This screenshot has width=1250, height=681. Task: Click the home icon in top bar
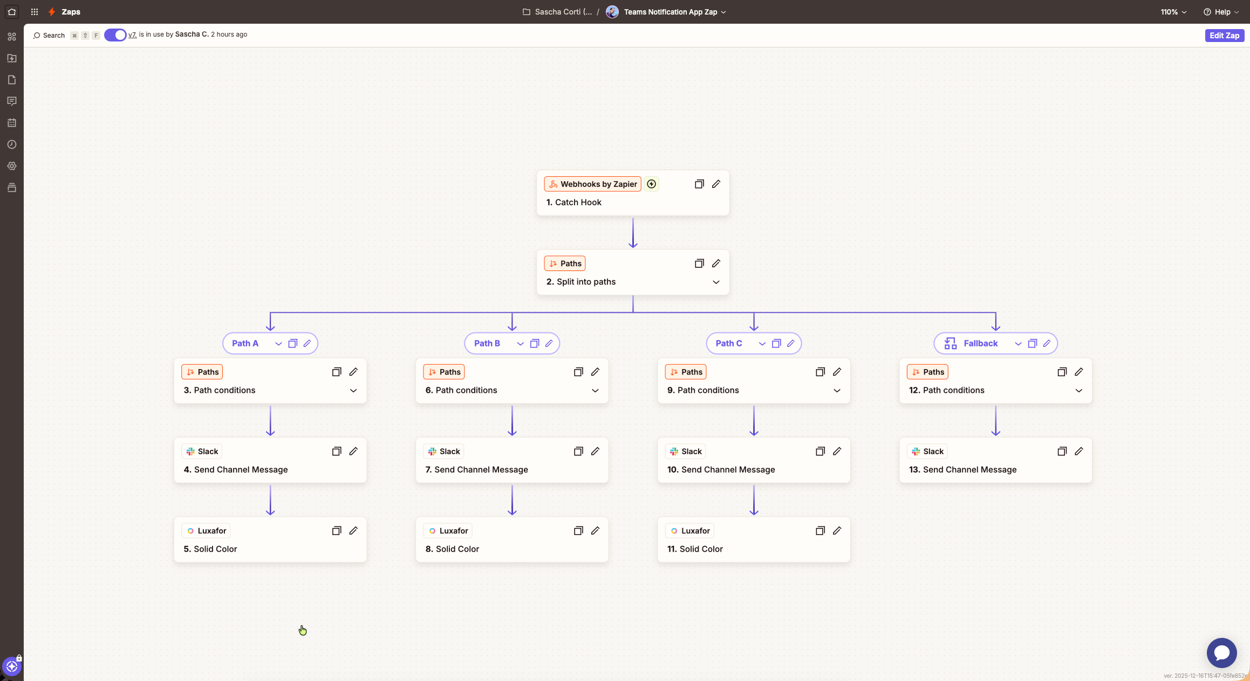pos(12,11)
